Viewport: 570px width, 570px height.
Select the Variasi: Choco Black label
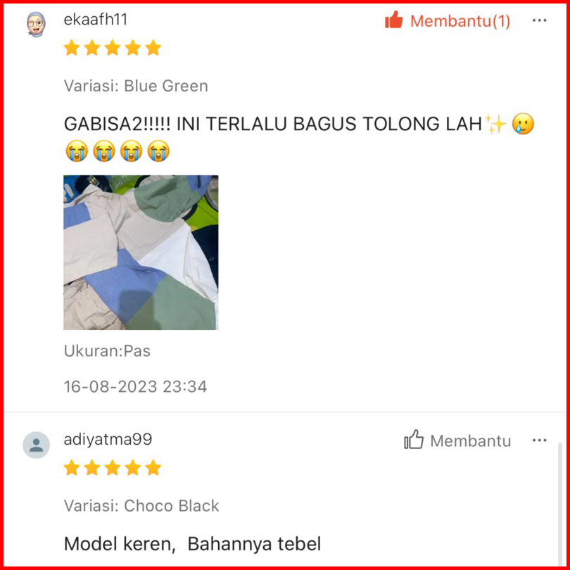point(141,506)
